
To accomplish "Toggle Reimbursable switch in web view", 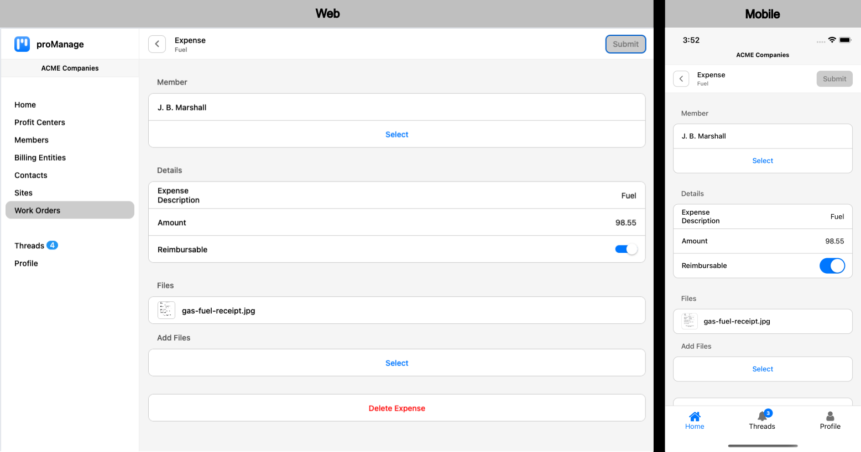I will click(x=626, y=249).
